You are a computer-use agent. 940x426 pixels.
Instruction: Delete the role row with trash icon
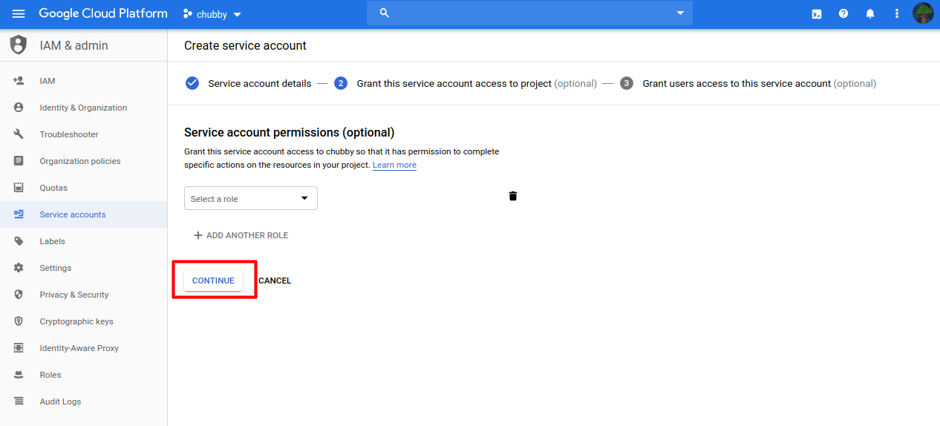tap(513, 196)
